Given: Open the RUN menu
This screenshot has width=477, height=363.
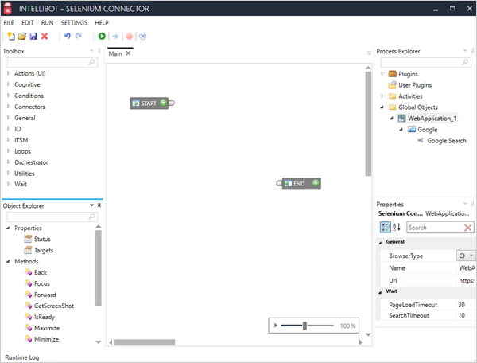Looking at the screenshot, I should (47, 23).
